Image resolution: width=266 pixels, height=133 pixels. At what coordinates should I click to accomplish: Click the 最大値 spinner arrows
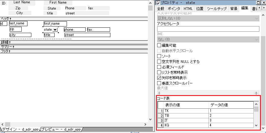click(x=257, y=93)
